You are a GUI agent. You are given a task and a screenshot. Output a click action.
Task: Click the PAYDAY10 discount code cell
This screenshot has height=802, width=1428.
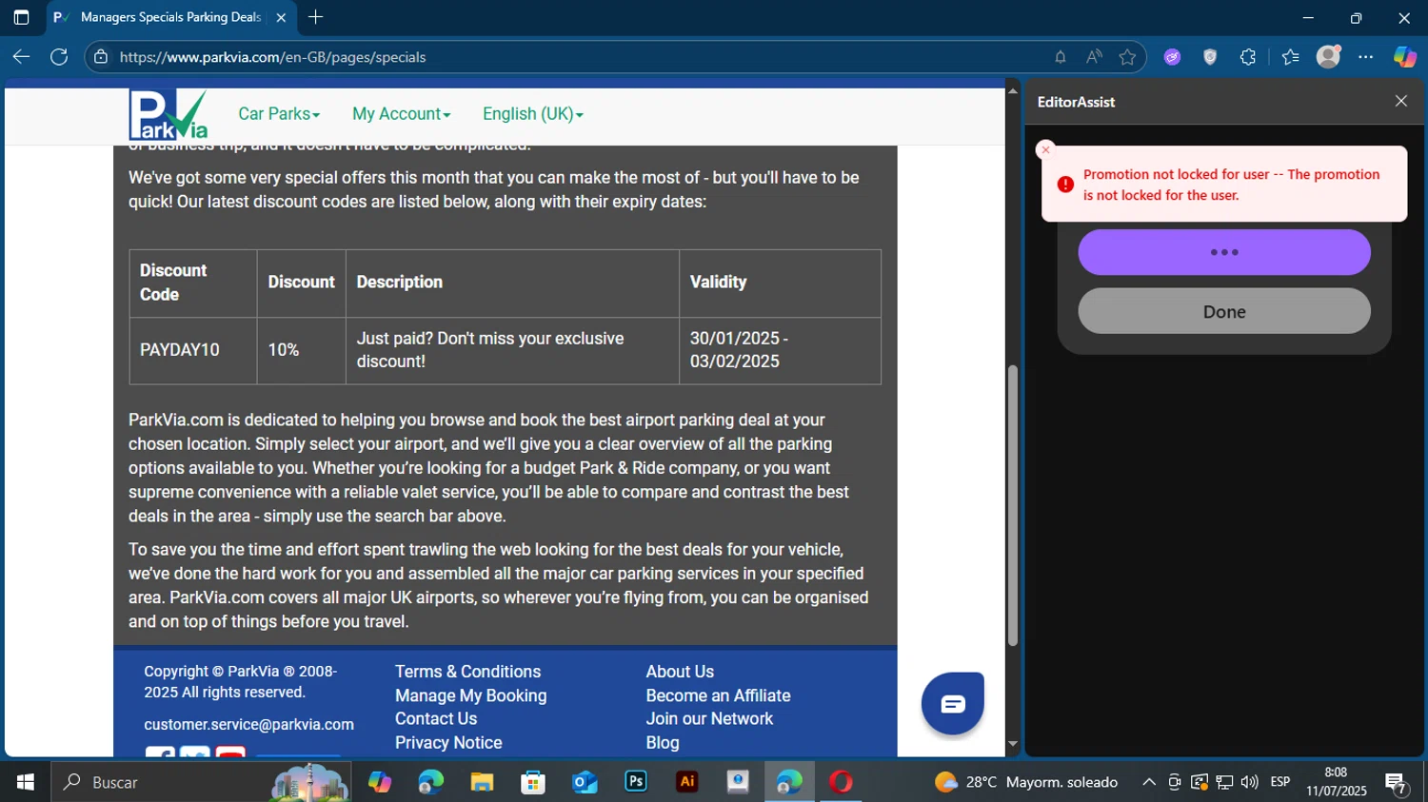click(x=193, y=350)
